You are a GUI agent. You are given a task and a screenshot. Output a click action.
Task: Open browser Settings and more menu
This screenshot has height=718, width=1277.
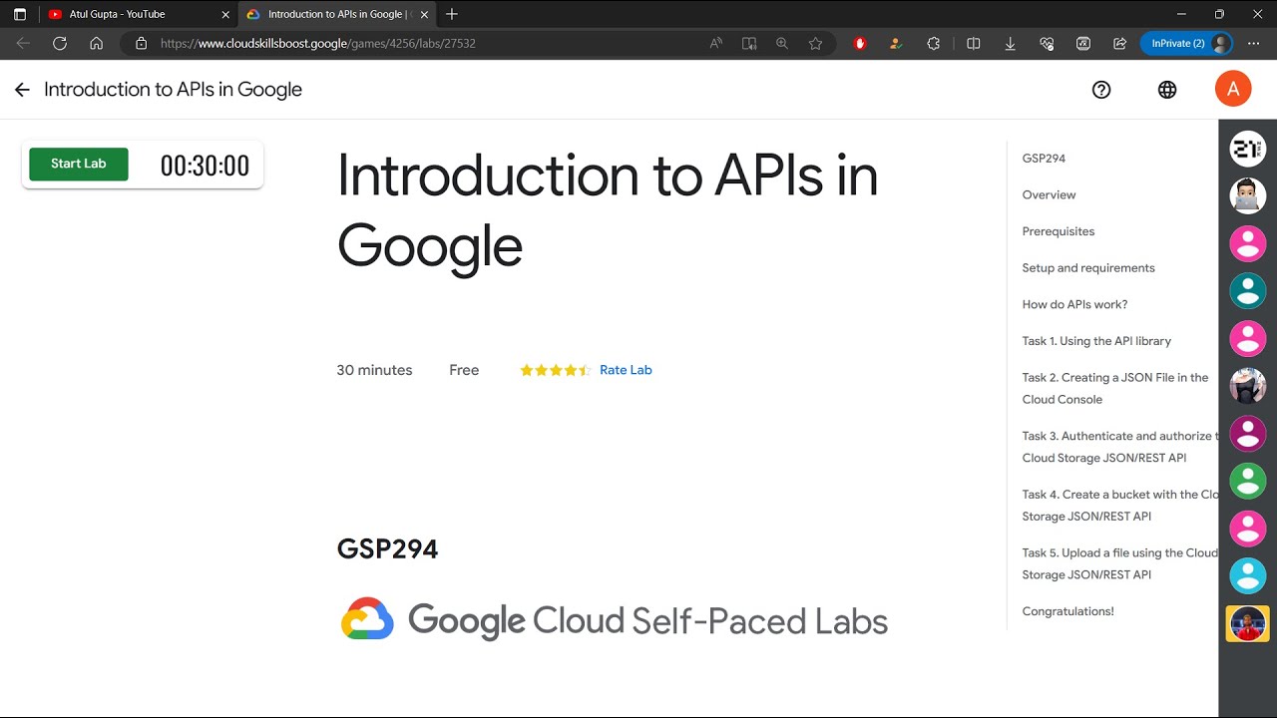[x=1254, y=44]
